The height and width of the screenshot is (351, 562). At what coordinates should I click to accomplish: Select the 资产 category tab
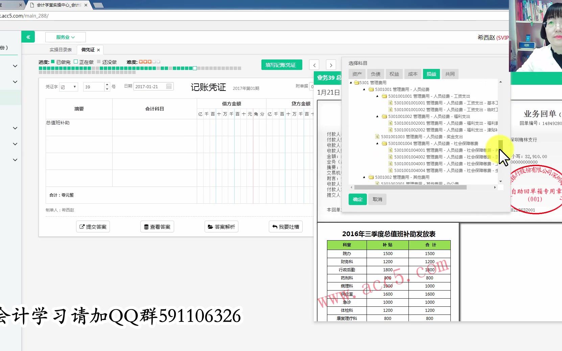(357, 74)
